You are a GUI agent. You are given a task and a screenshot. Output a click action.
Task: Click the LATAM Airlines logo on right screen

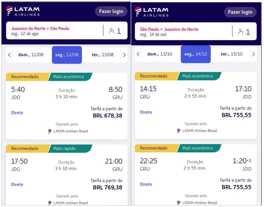pos(152,11)
